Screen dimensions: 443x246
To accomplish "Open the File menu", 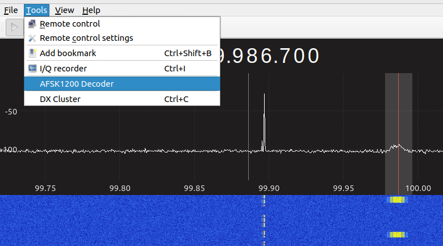I will pyautogui.click(x=11, y=10).
